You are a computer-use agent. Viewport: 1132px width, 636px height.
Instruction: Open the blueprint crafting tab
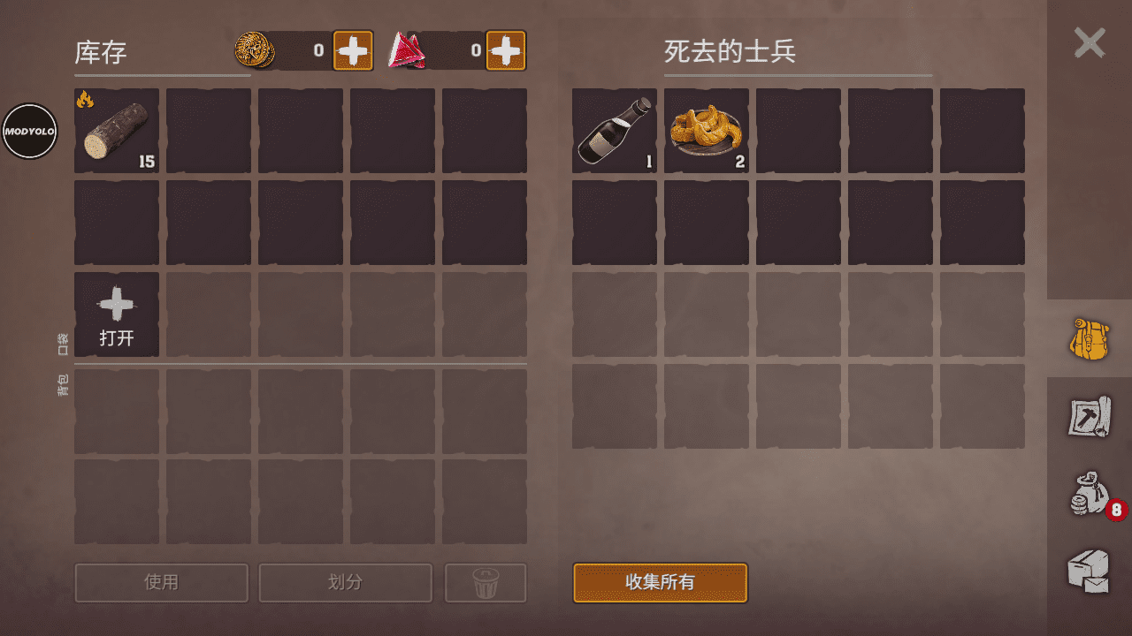[1089, 417]
